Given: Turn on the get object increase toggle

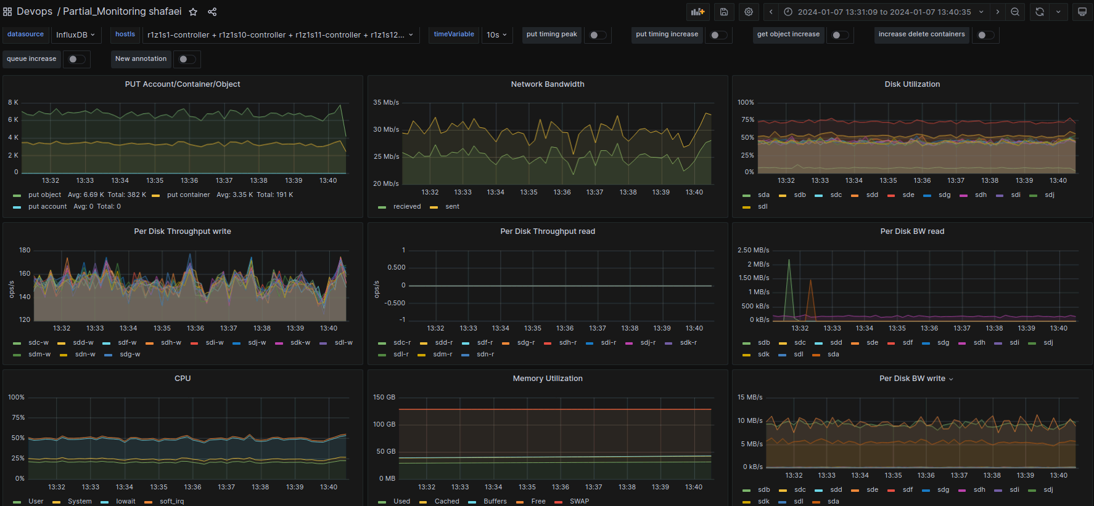Looking at the screenshot, I should pyautogui.click(x=839, y=35).
